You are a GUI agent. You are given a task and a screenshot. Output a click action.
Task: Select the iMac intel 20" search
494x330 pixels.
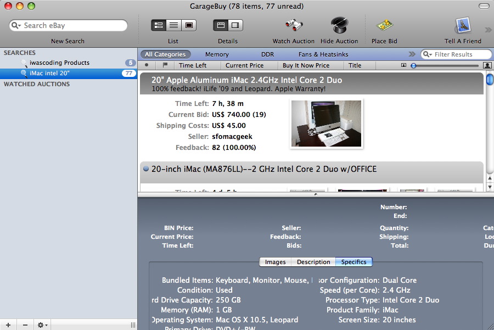point(69,73)
